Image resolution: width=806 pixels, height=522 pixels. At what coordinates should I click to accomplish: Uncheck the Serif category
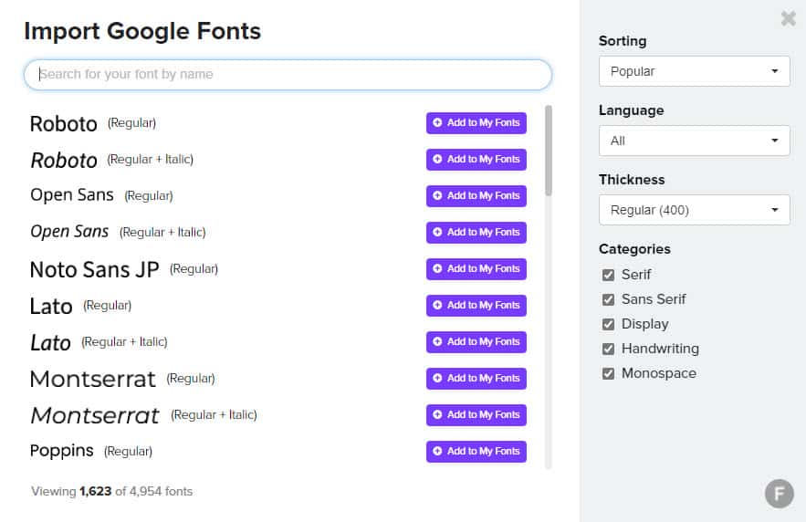pos(608,275)
